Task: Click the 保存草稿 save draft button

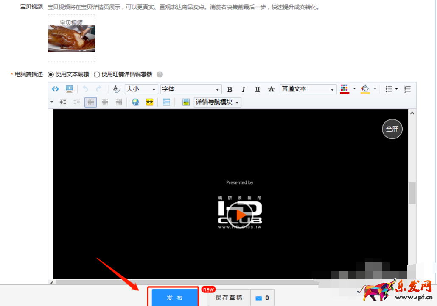Action: pos(229,298)
